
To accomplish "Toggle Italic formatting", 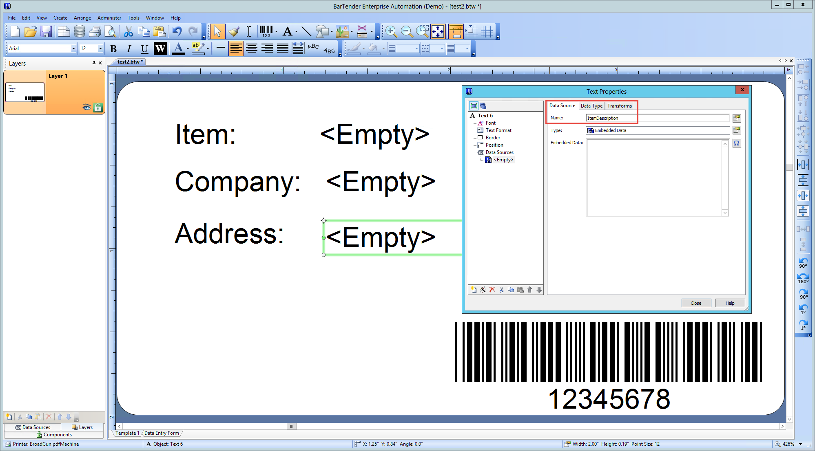I will click(x=129, y=49).
